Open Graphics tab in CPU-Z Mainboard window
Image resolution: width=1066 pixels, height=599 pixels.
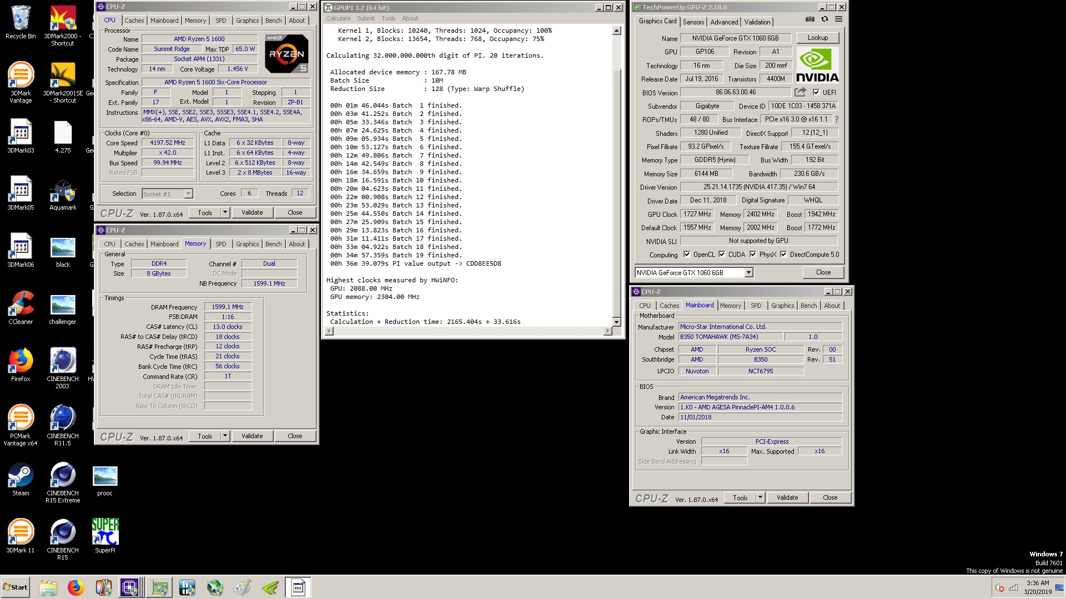point(782,306)
